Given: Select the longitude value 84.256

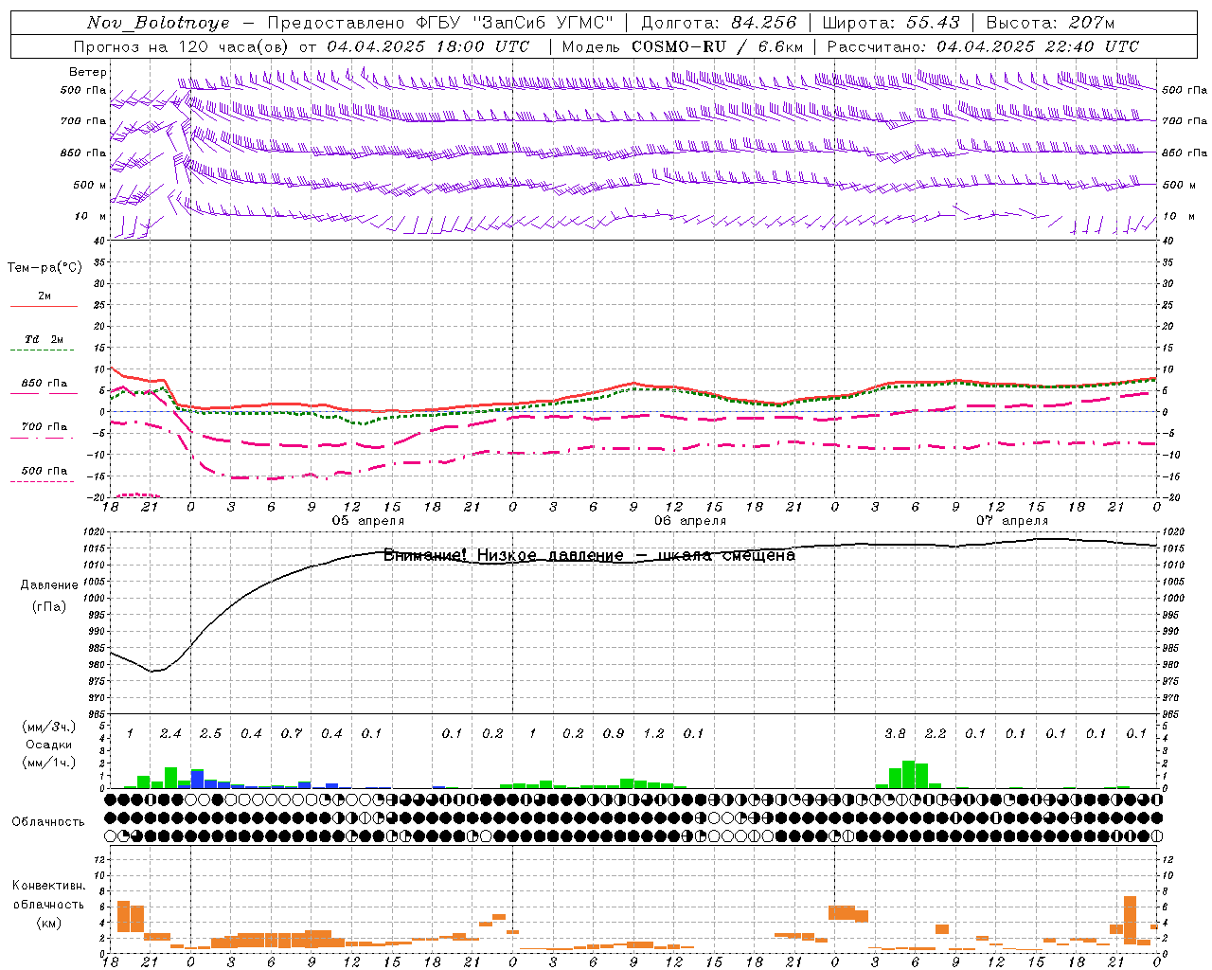Looking at the screenshot, I should 764,23.
